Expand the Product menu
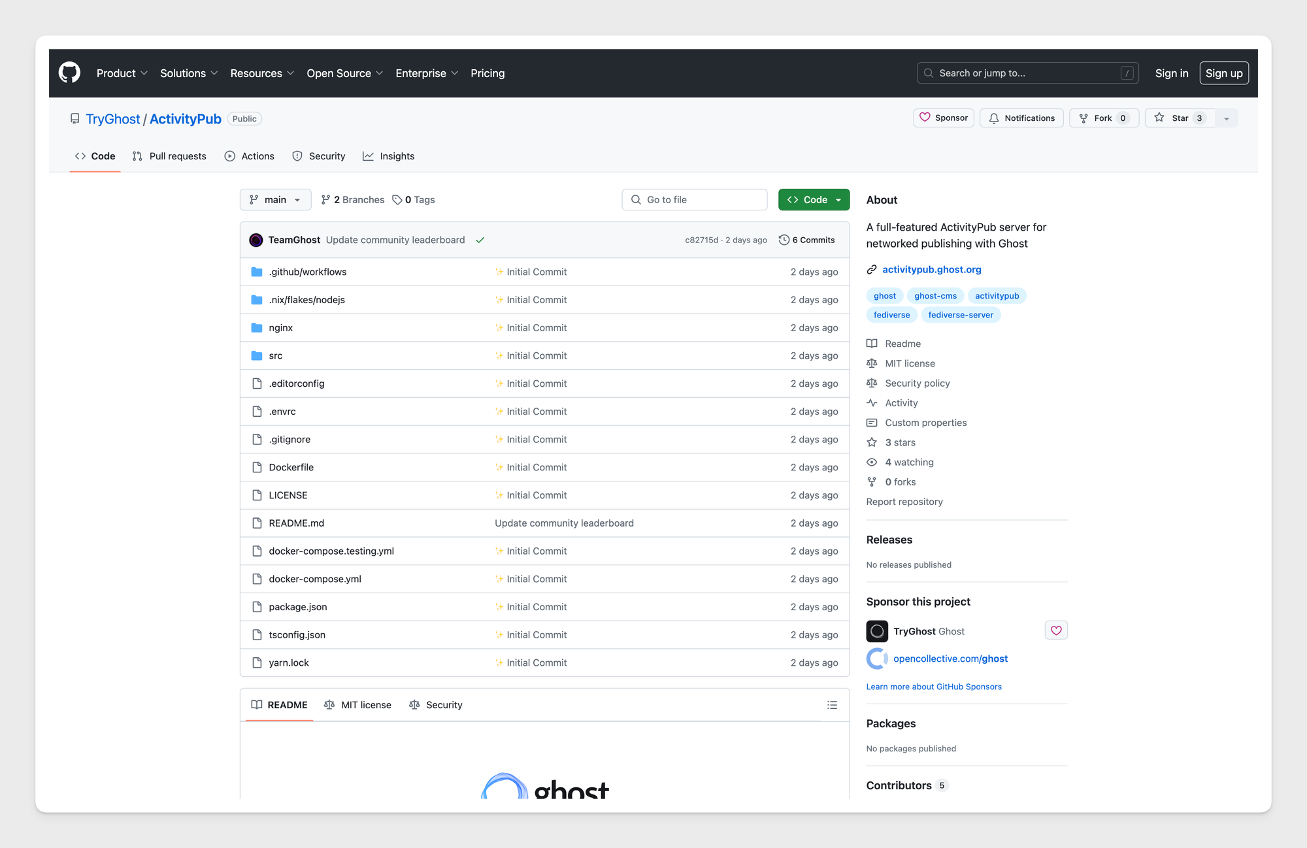The height and width of the screenshot is (848, 1307). pyautogui.click(x=122, y=73)
